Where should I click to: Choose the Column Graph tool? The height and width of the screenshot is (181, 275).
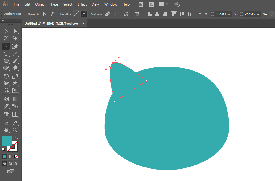tap(15, 114)
